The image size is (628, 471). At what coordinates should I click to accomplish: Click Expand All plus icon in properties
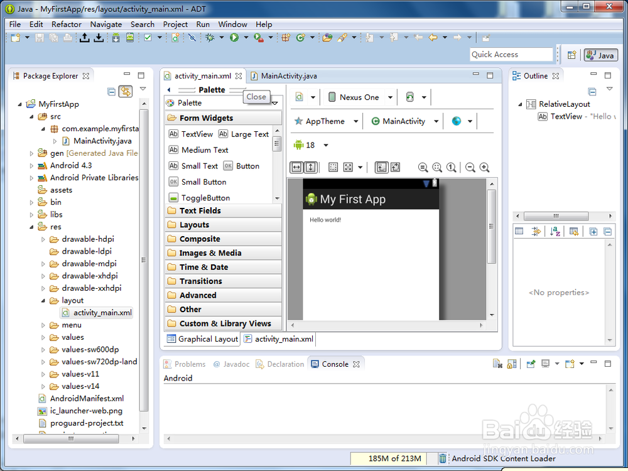[x=593, y=232]
